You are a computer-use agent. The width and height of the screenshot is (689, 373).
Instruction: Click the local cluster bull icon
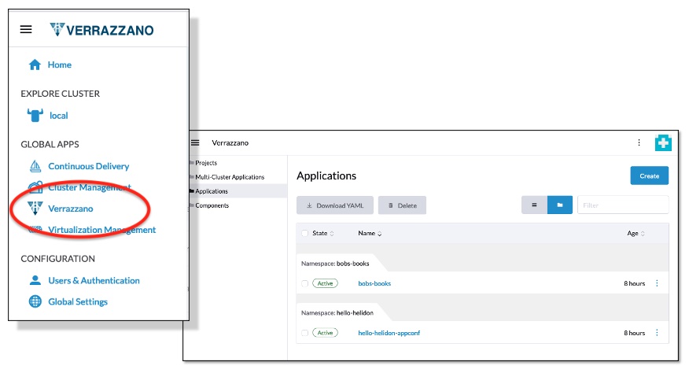(35, 115)
